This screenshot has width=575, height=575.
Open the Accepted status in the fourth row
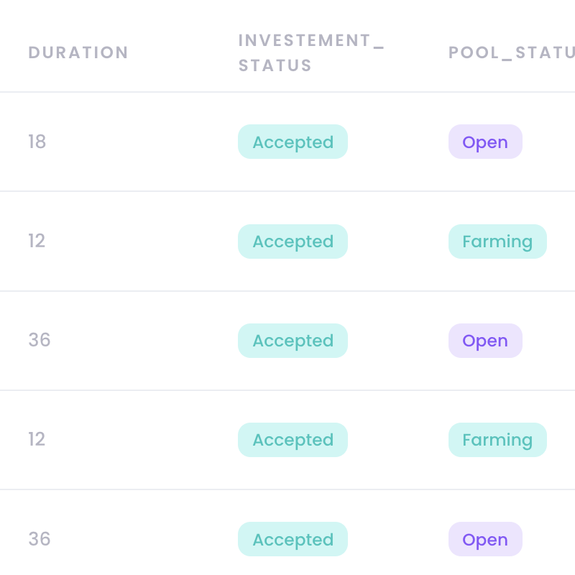(293, 440)
